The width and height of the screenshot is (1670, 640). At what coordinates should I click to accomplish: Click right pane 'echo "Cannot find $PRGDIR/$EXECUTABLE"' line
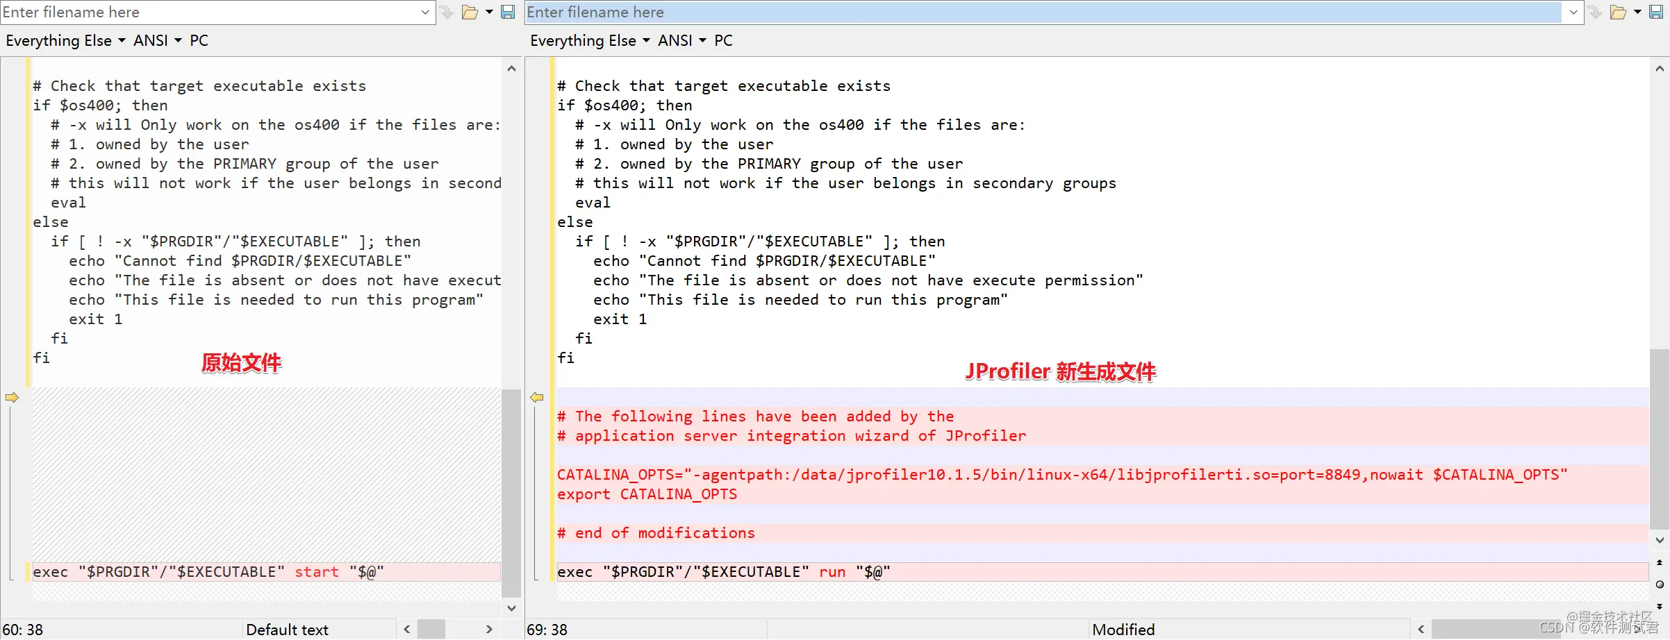[x=764, y=261]
